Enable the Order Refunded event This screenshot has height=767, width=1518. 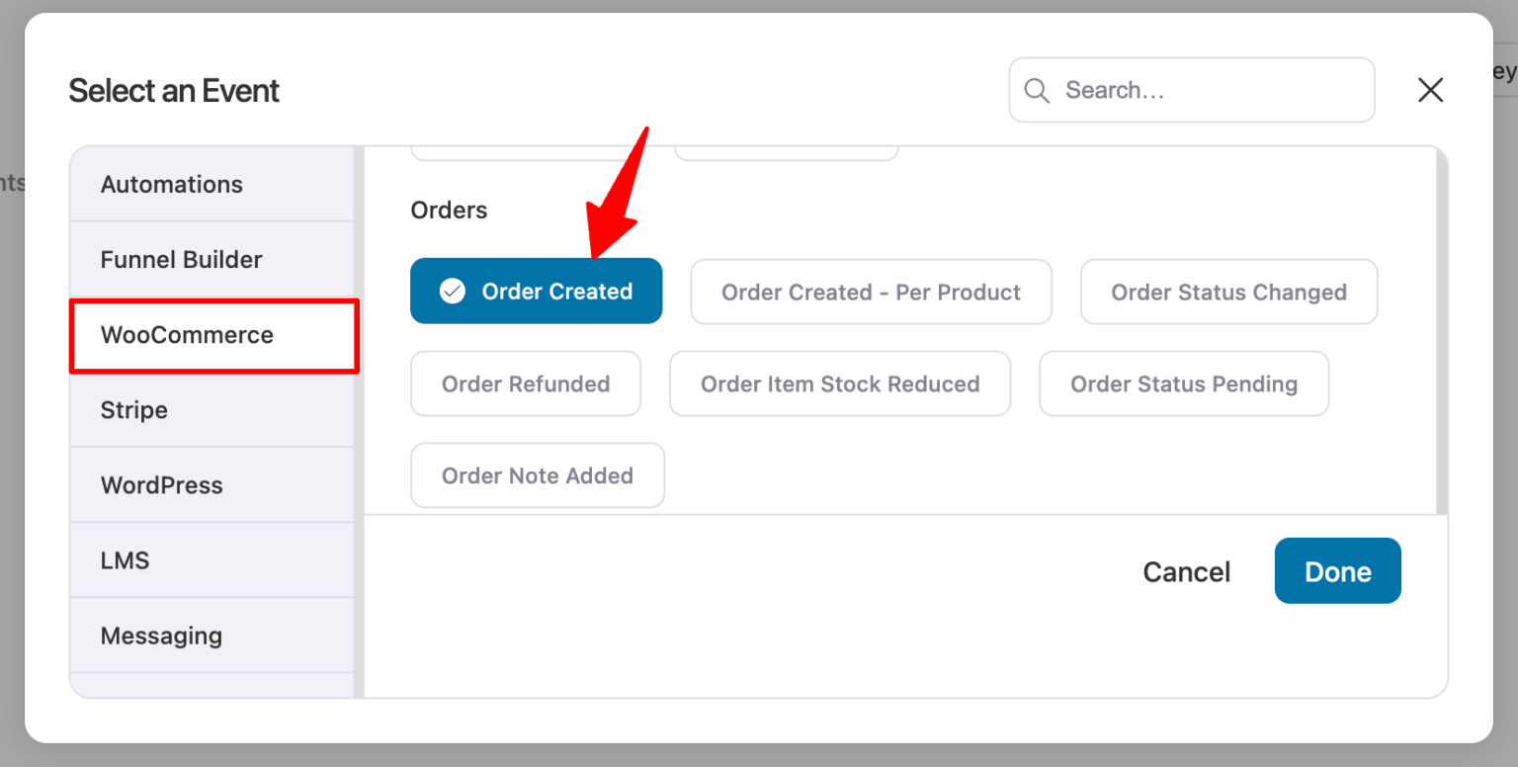coord(525,383)
